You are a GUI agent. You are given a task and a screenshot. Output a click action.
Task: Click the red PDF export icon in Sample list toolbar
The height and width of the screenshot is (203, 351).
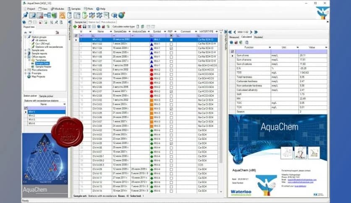pyautogui.click(x=103, y=26)
